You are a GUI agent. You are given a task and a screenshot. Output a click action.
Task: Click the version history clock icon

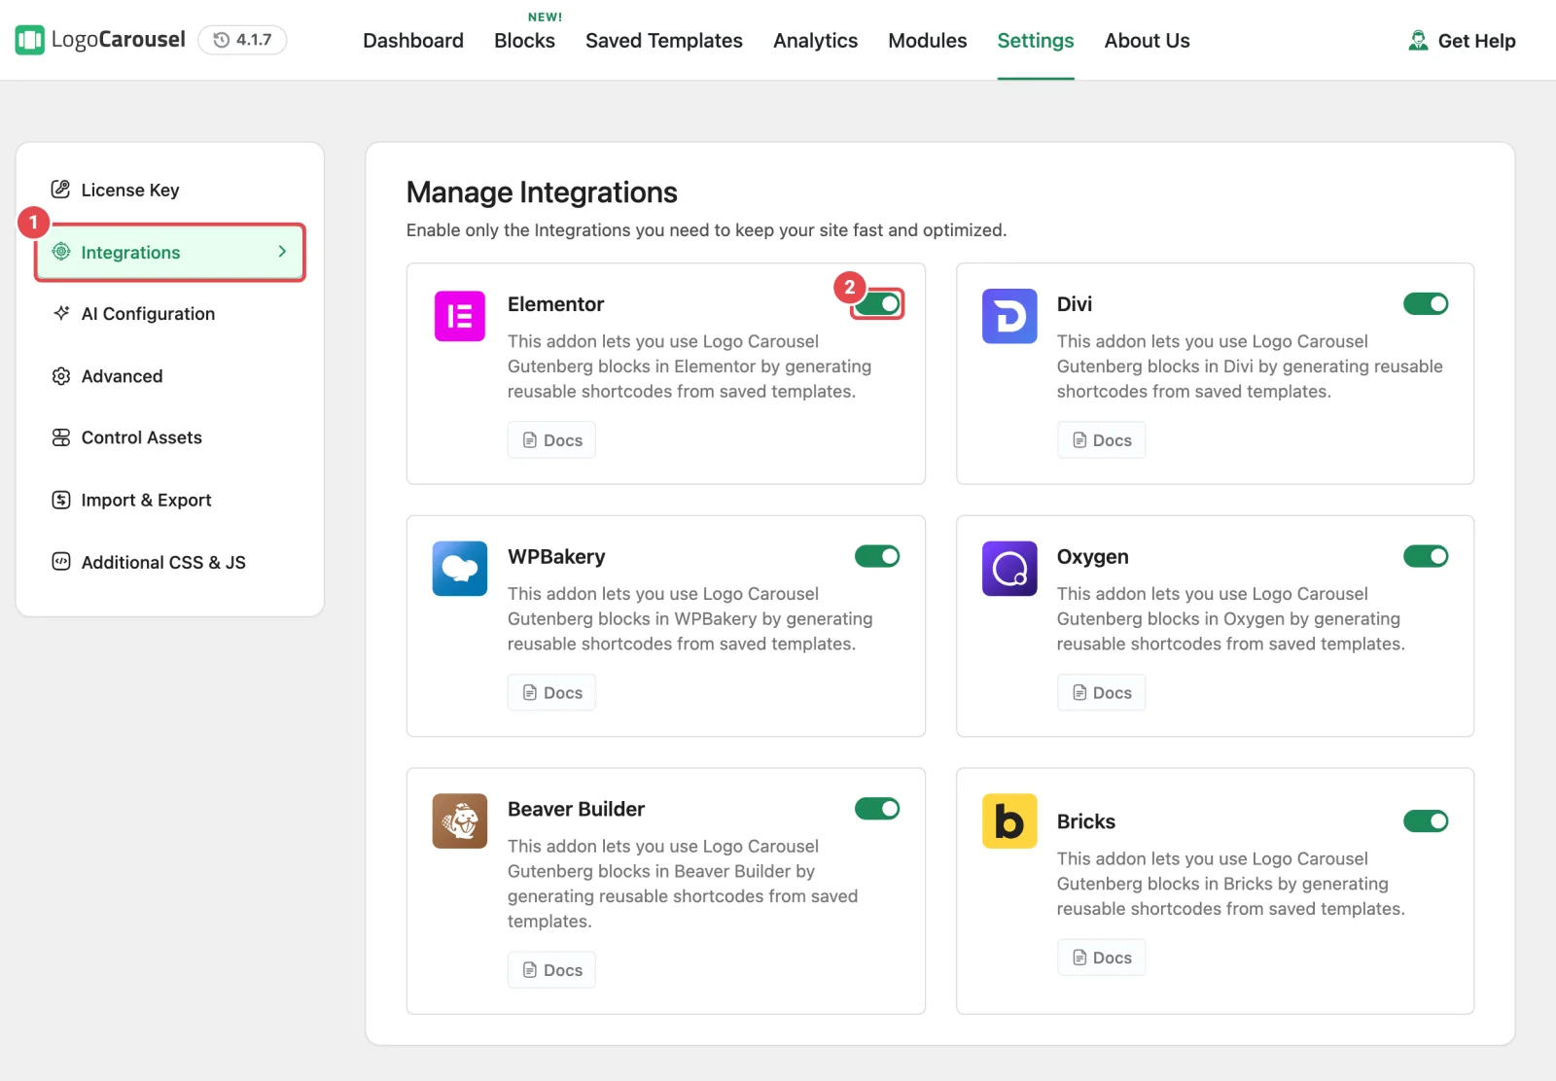tap(222, 40)
